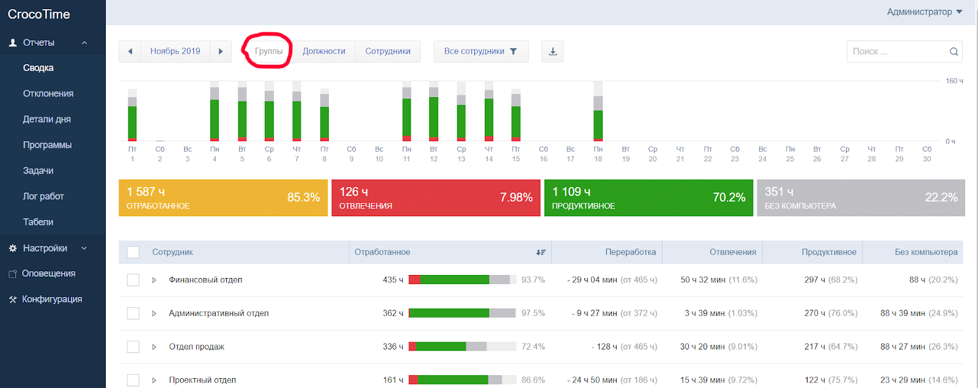Click into the Поиск search field
This screenshot has height=388, width=978.
tap(896, 51)
